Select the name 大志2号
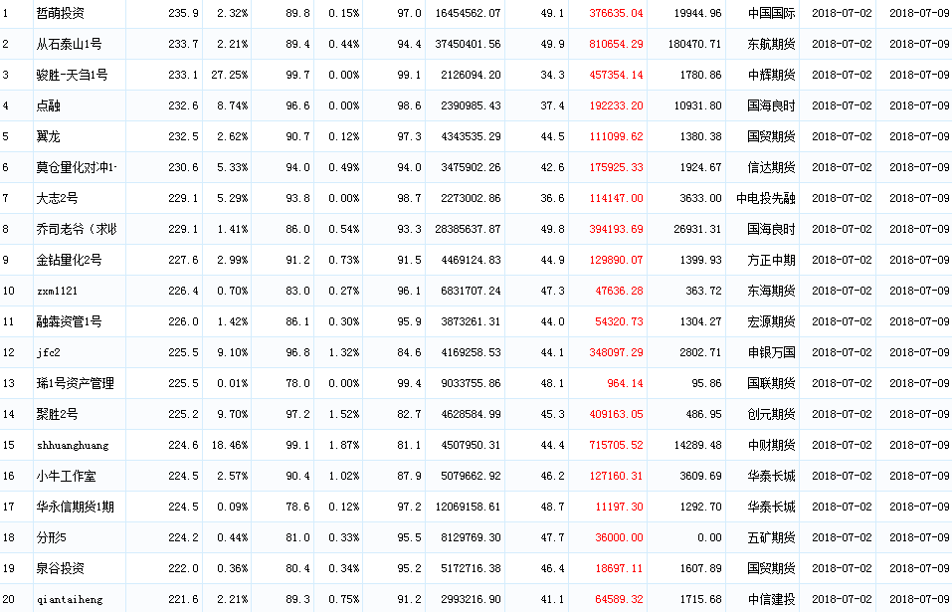Image resolution: width=952 pixels, height=612 pixels. click(x=57, y=198)
